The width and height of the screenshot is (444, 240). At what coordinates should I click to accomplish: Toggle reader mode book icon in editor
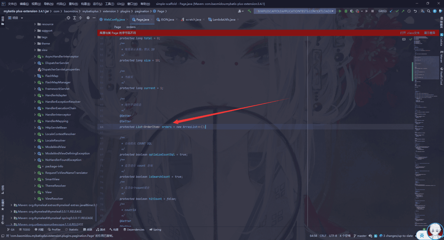[x=404, y=39]
